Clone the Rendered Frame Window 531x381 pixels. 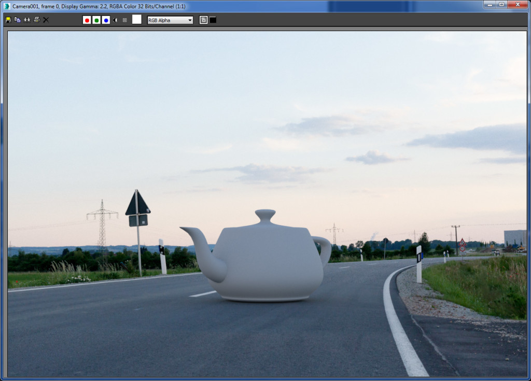tap(26, 20)
